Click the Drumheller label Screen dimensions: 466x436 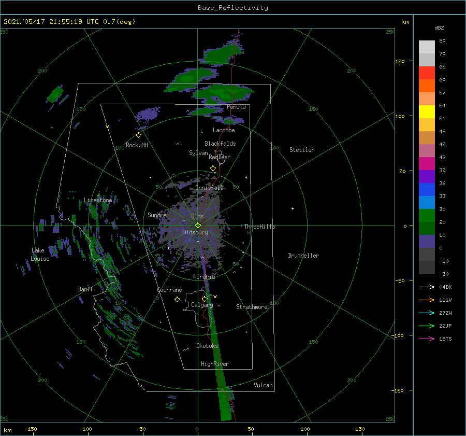(x=303, y=256)
